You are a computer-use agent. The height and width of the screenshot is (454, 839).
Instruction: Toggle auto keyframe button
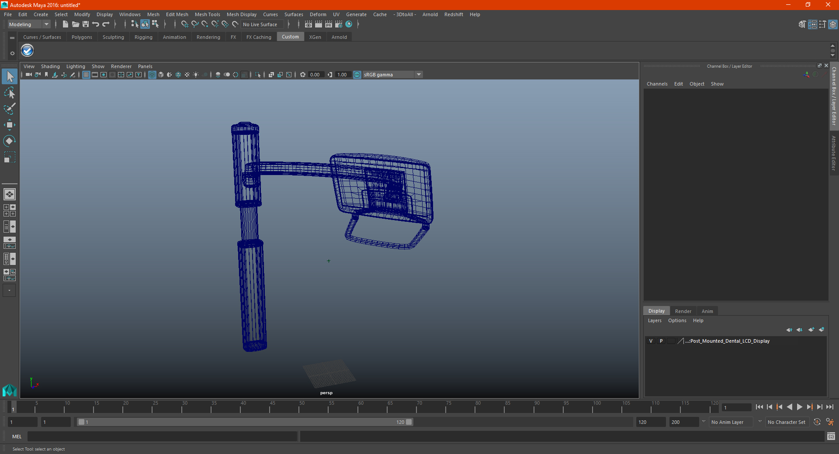817,422
